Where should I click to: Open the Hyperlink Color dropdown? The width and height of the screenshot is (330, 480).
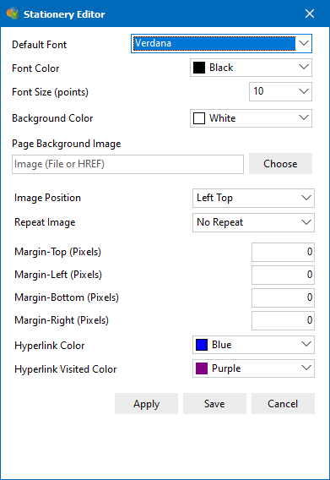[253, 345]
